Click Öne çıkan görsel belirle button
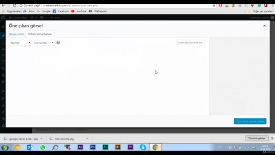Screen dimensions: 275x155 coord(250,121)
